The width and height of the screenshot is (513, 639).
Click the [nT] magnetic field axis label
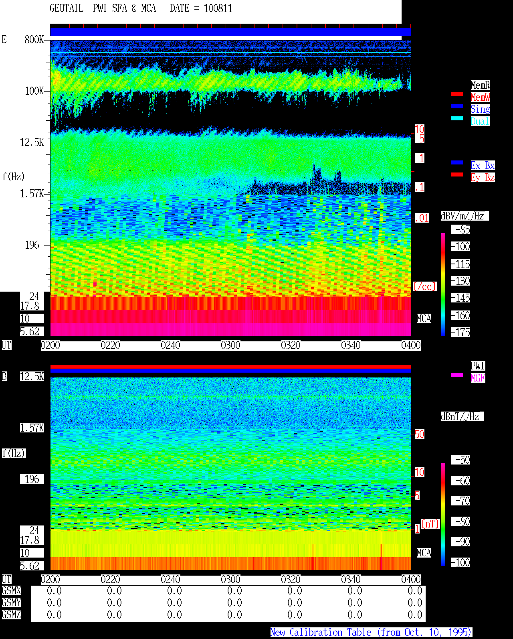point(430,524)
